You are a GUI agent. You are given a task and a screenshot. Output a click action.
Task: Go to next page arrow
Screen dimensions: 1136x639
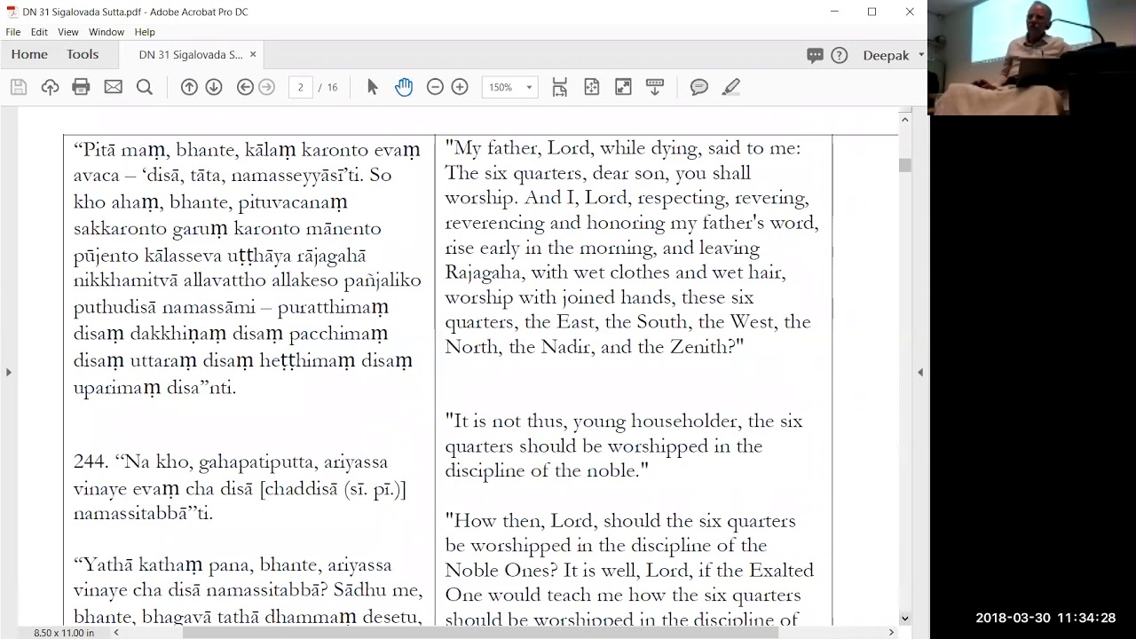coord(214,87)
